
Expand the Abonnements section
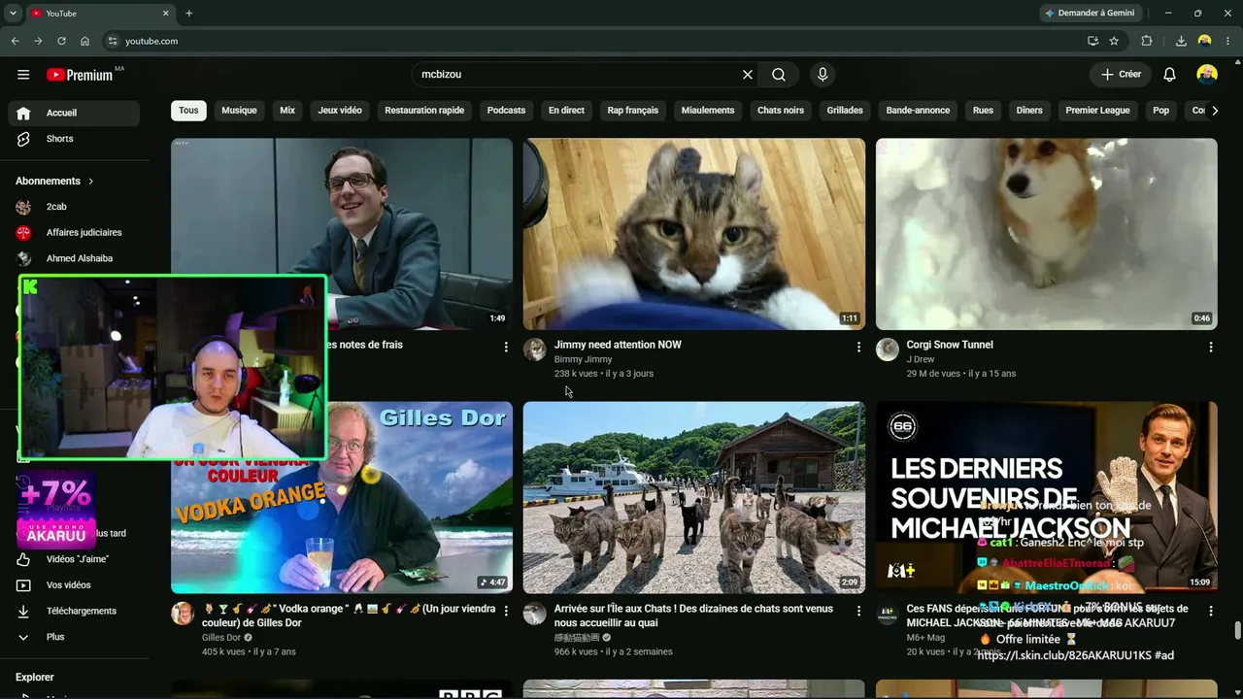[55, 181]
